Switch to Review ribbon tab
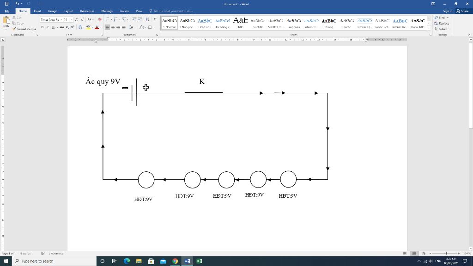 point(124,11)
